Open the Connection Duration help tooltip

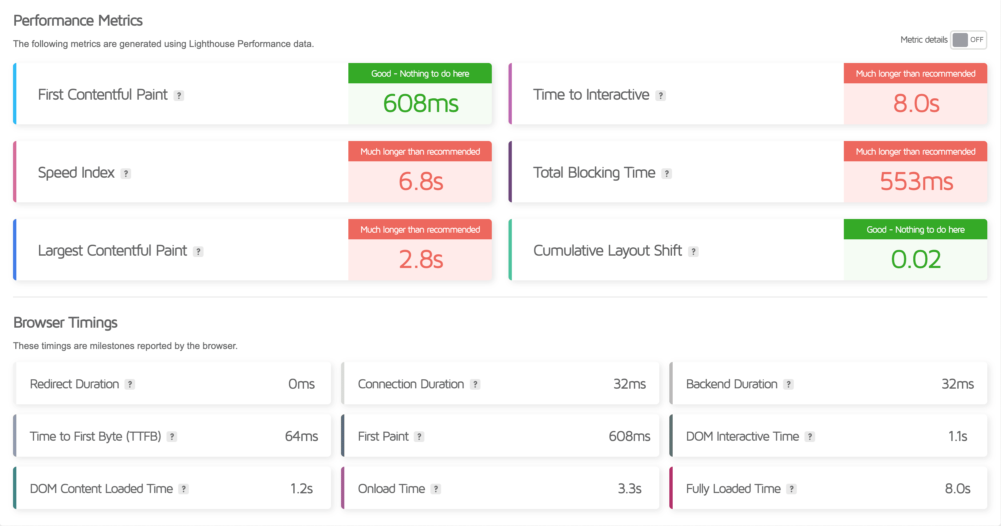[x=475, y=384]
